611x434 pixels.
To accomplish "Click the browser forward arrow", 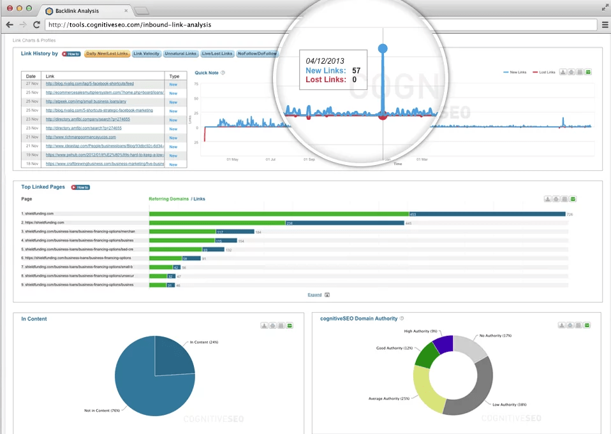I will 23,24.
